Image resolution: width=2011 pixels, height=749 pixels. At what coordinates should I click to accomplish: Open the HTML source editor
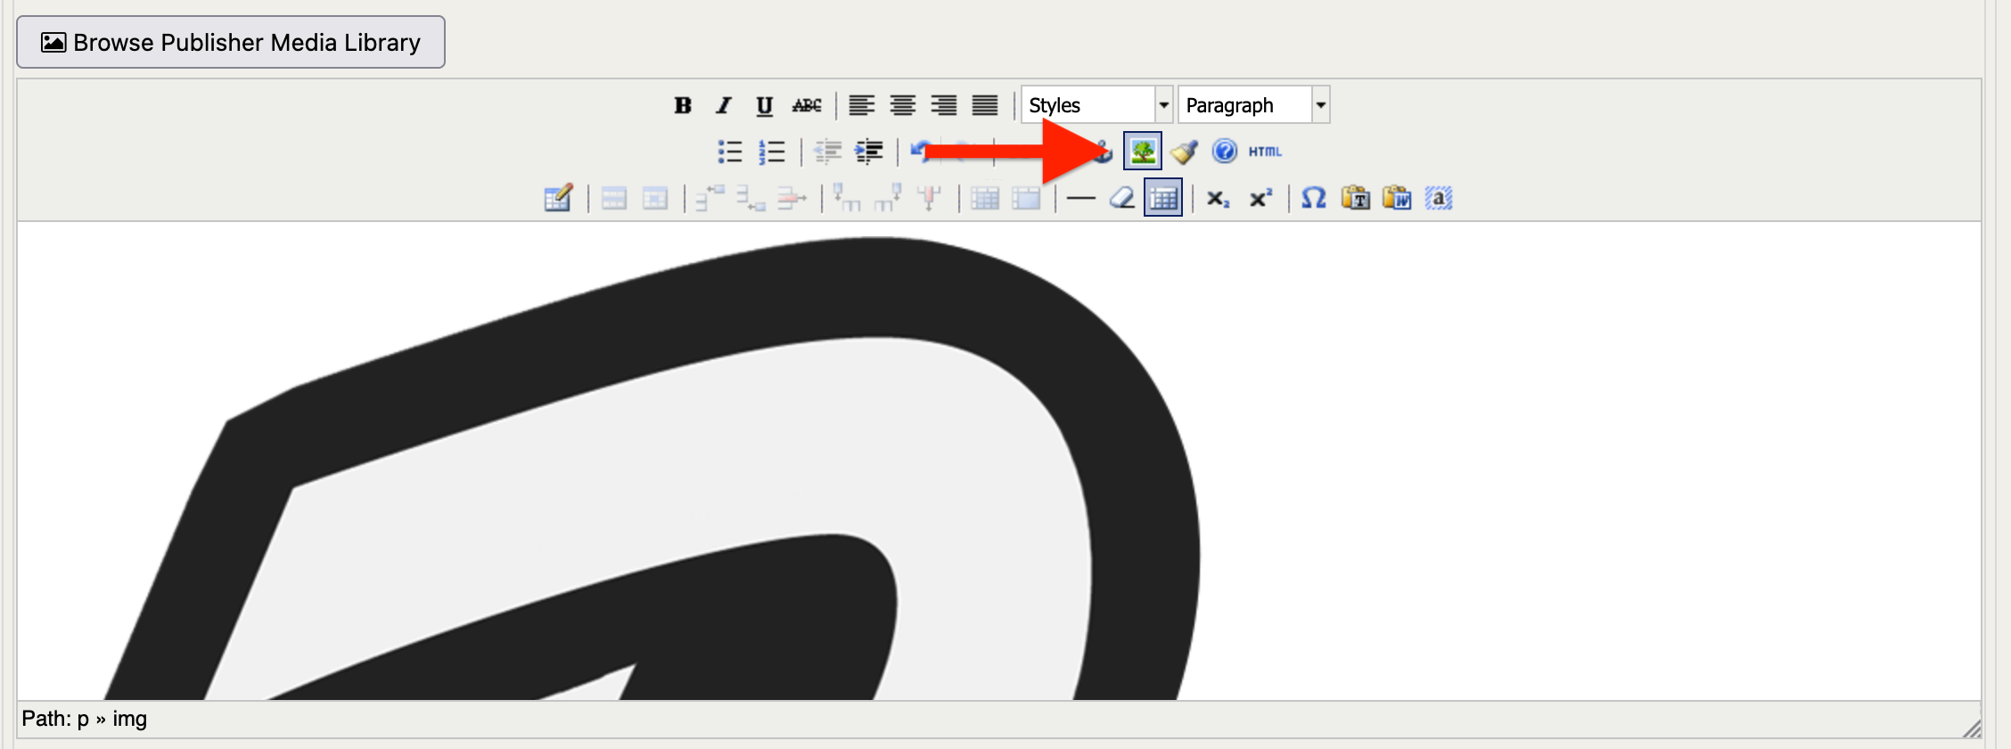(1266, 152)
